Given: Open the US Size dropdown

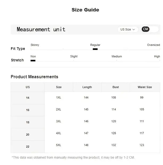Looking at the screenshot, I should pyautogui.click(x=128, y=29).
